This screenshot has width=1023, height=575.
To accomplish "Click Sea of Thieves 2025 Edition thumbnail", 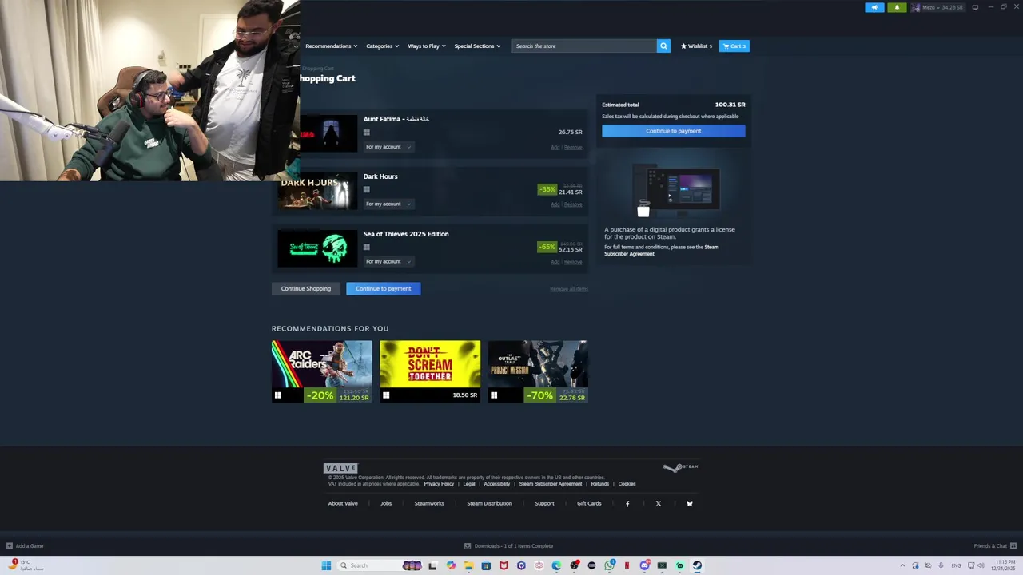I will (317, 248).
